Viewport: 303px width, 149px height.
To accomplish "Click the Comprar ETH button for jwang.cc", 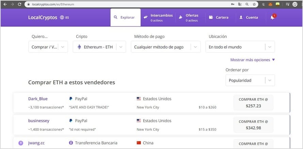I will click(x=253, y=144).
